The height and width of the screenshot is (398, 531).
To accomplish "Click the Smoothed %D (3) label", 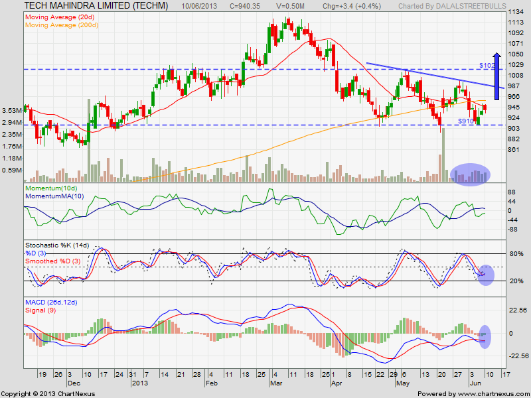I will pos(53,261).
